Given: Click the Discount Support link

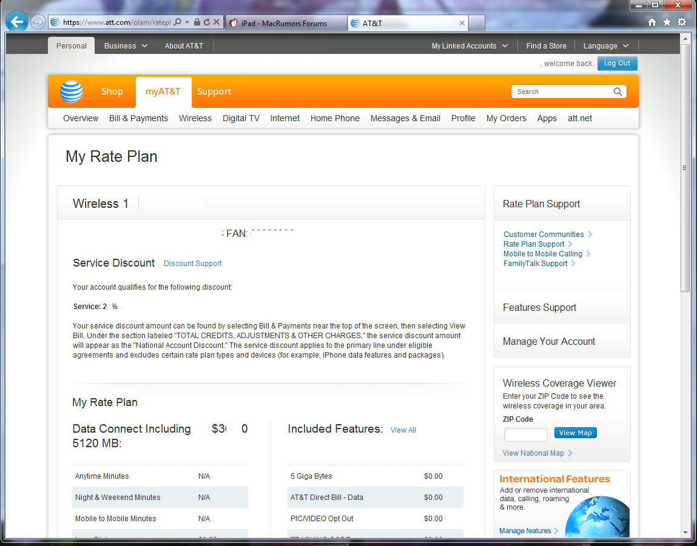Looking at the screenshot, I should coord(192,263).
